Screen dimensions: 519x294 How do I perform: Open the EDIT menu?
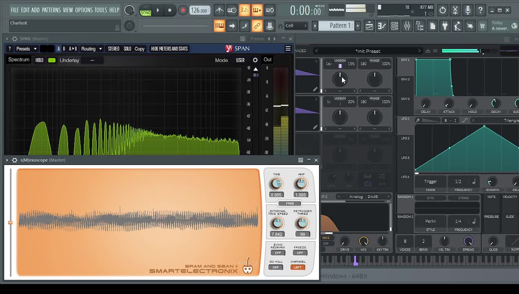click(25, 10)
